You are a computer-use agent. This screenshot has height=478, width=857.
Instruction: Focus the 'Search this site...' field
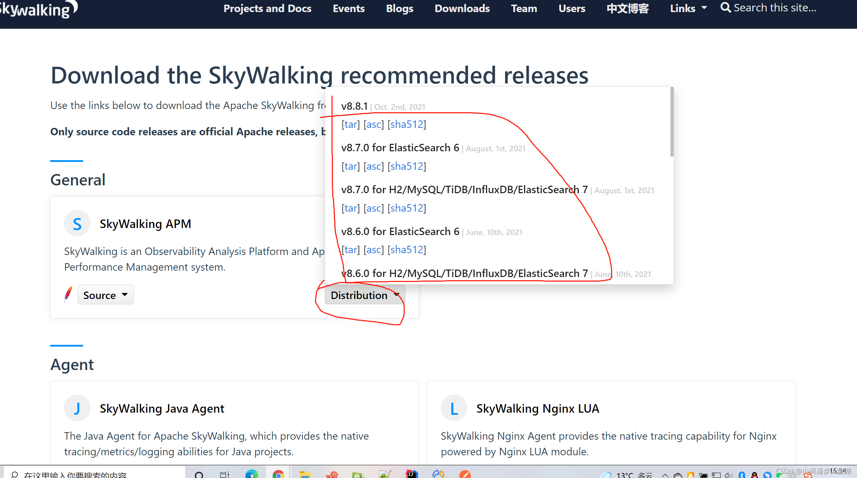(775, 7)
